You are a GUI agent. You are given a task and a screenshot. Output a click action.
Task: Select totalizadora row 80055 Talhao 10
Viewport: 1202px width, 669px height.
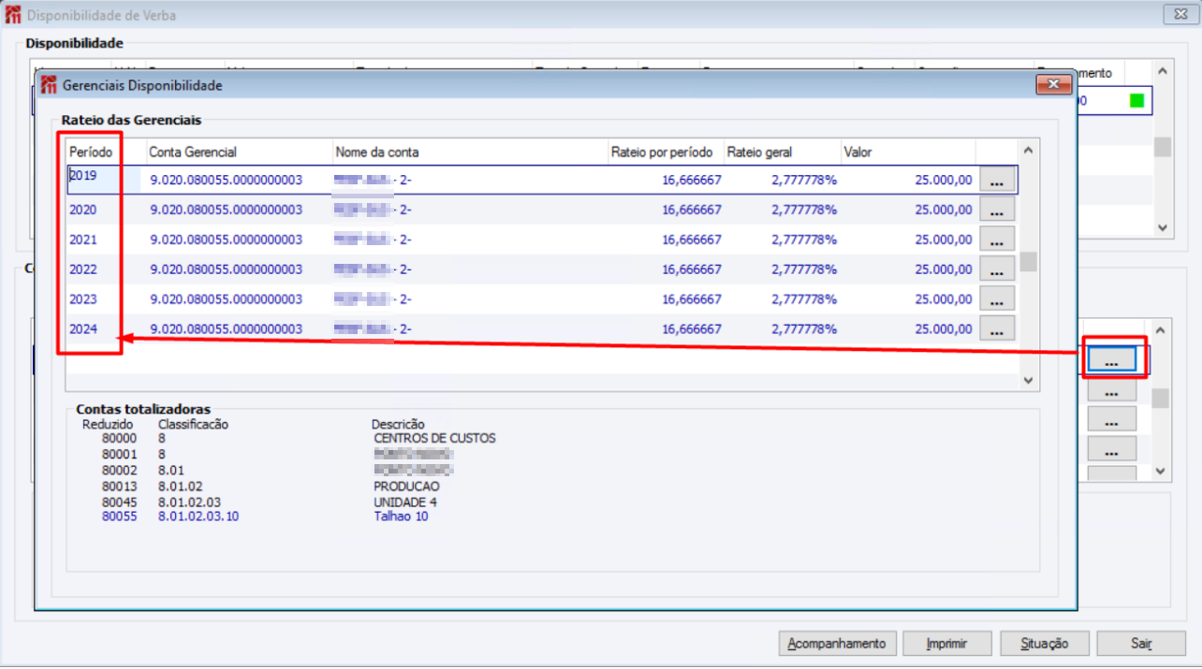tap(265, 516)
